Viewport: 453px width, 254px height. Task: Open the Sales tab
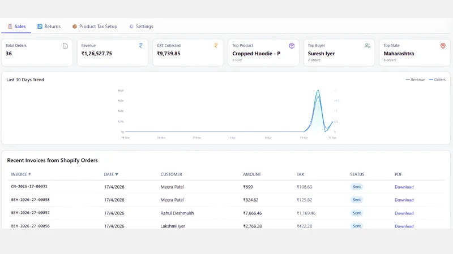click(x=16, y=27)
